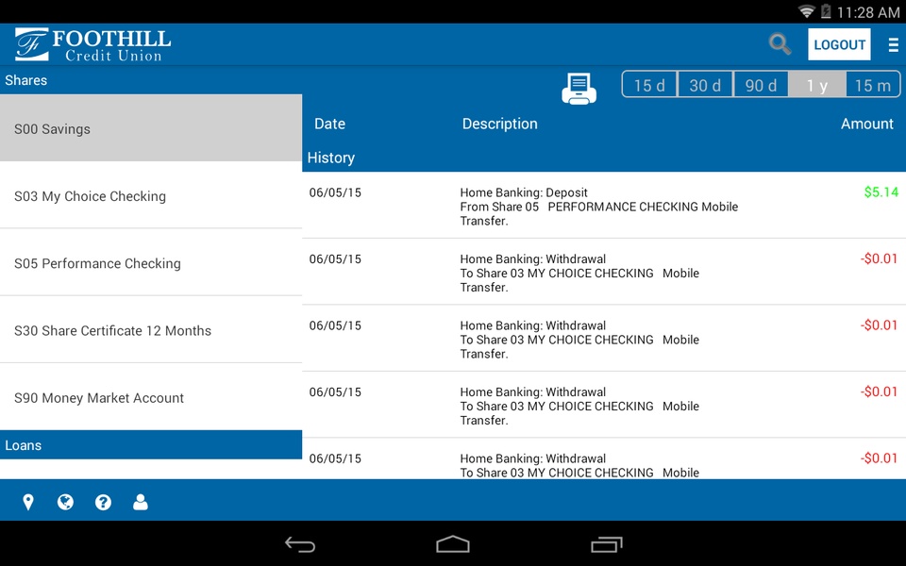The image size is (906, 566).
Task: Tap the Date column header
Action: pyautogui.click(x=329, y=124)
